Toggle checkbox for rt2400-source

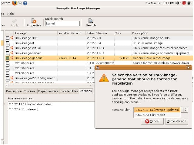click(7, 73)
